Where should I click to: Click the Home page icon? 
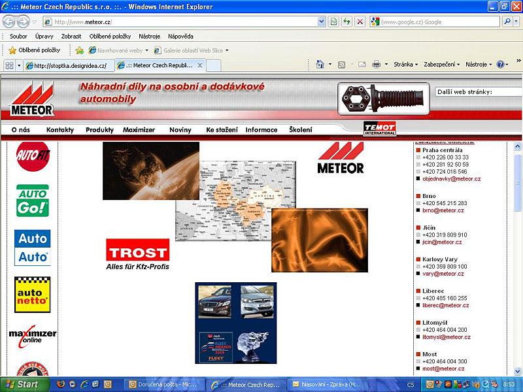tap(320, 64)
